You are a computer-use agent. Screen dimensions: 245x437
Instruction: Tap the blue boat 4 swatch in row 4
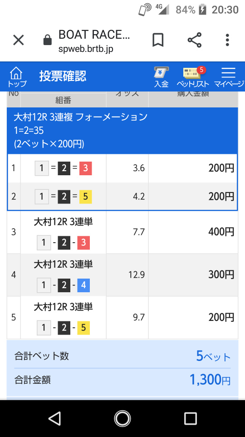coord(83,285)
